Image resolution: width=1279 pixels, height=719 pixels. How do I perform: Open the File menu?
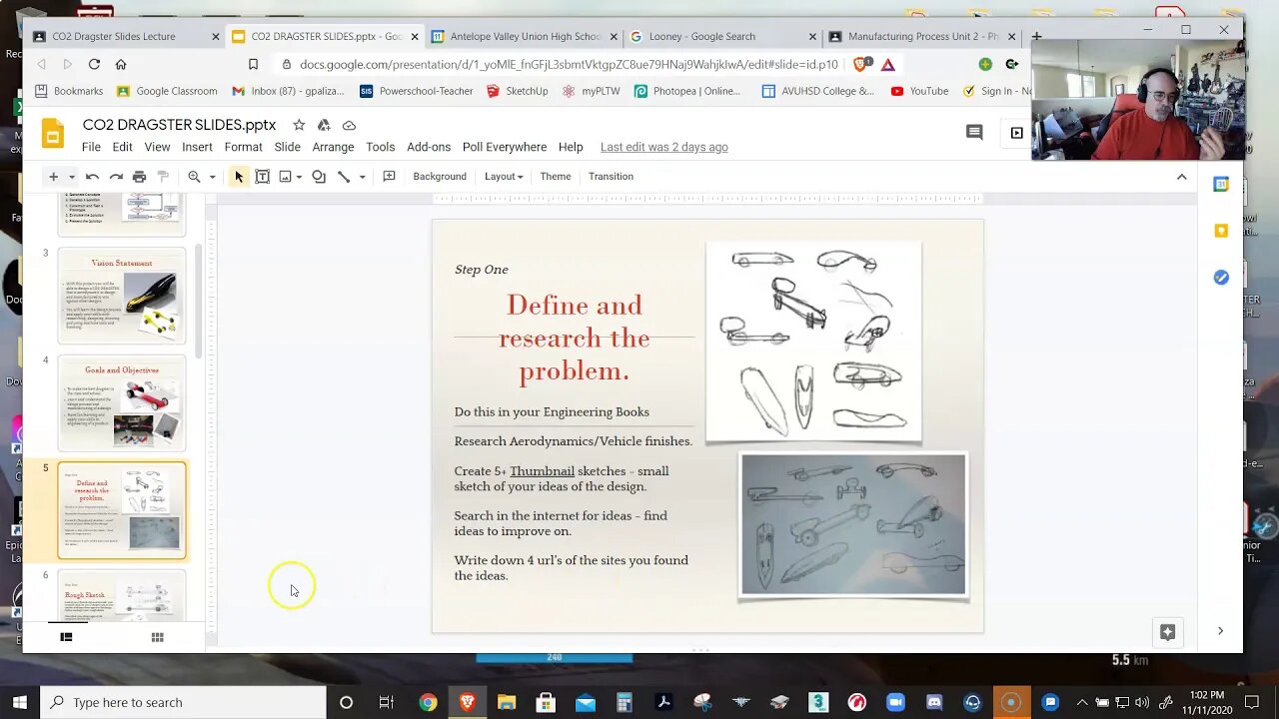click(91, 147)
